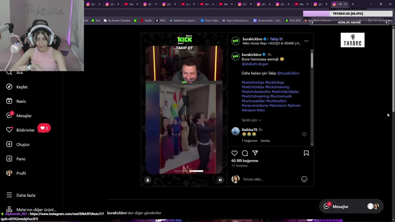The image size is (395, 222).
Task: Open Mesajlar in the left sidebar
Action: [x=19, y=116]
